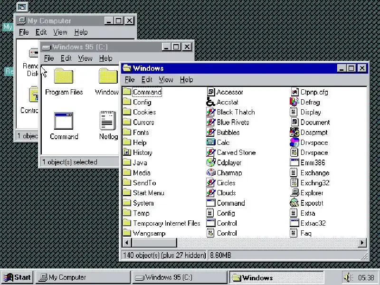The width and height of the screenshot is (380, 285).
Task: Click the horizontal scrollbar thumb
Action: point(154,242)
